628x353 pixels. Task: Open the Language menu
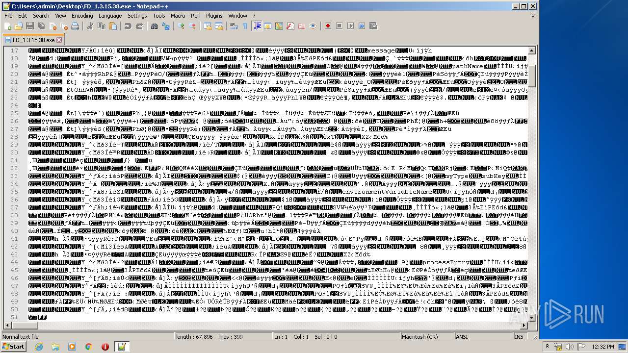tap(110, 16)
